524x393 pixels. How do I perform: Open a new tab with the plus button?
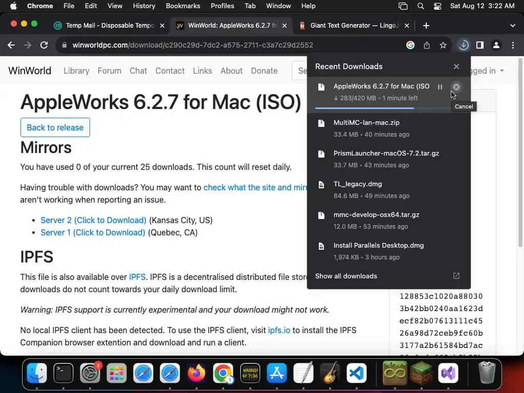click(426, 26)
